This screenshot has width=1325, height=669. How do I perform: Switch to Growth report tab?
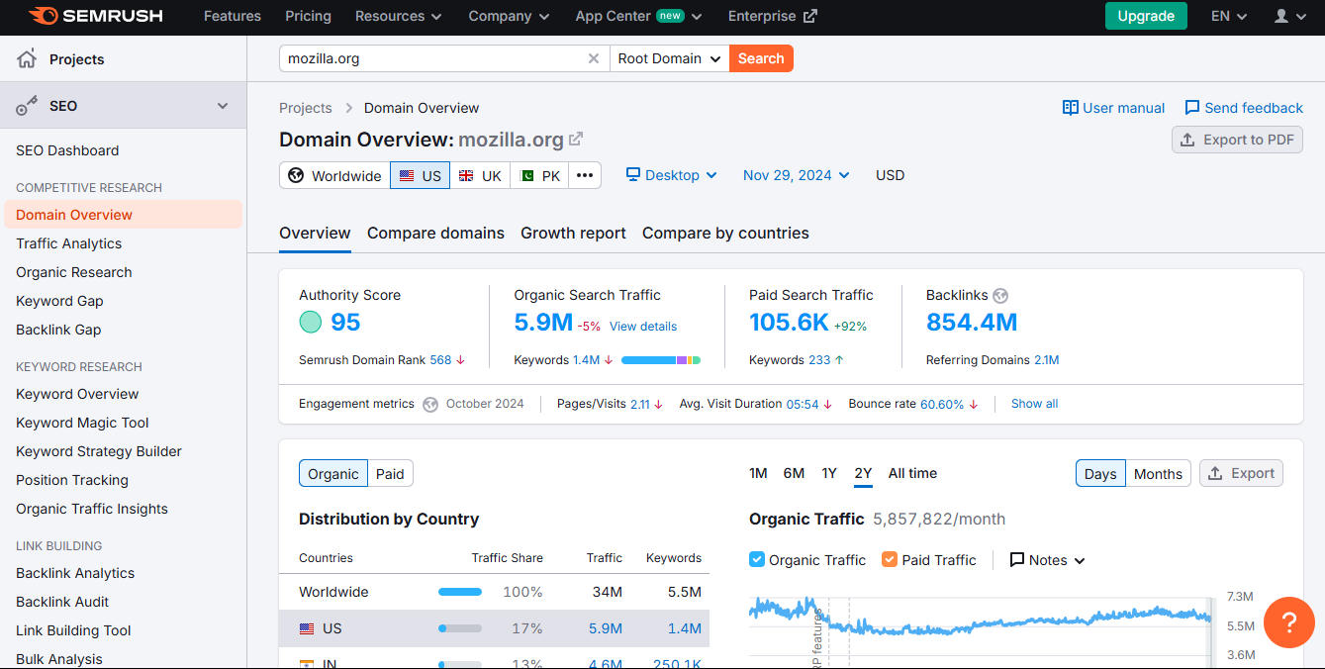pos(573,233)
